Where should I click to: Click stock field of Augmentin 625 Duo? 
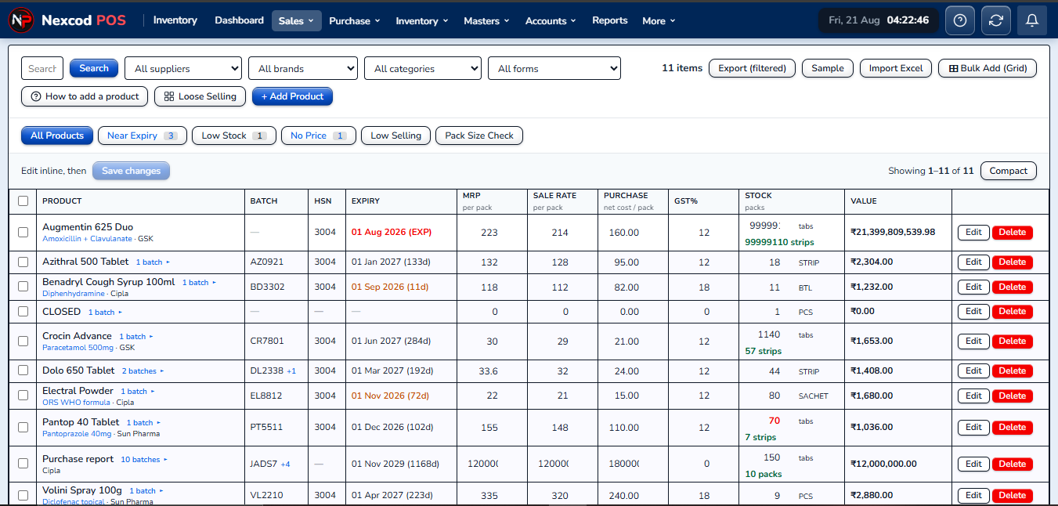pyautogui.click(x=764, y=225)
